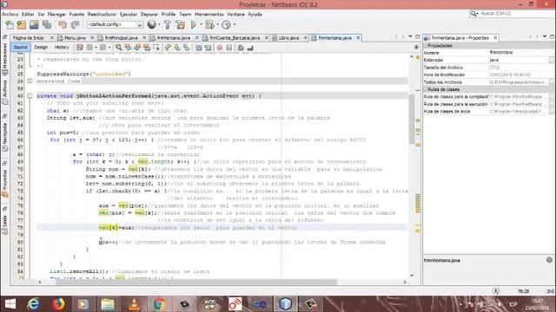The height and width of the screenshot is (312, 556).
Task: Collapse the Rutas de clases section
Action: [x=426, y=89]
